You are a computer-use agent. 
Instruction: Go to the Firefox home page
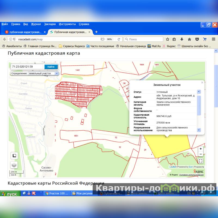tap(189, 39)
